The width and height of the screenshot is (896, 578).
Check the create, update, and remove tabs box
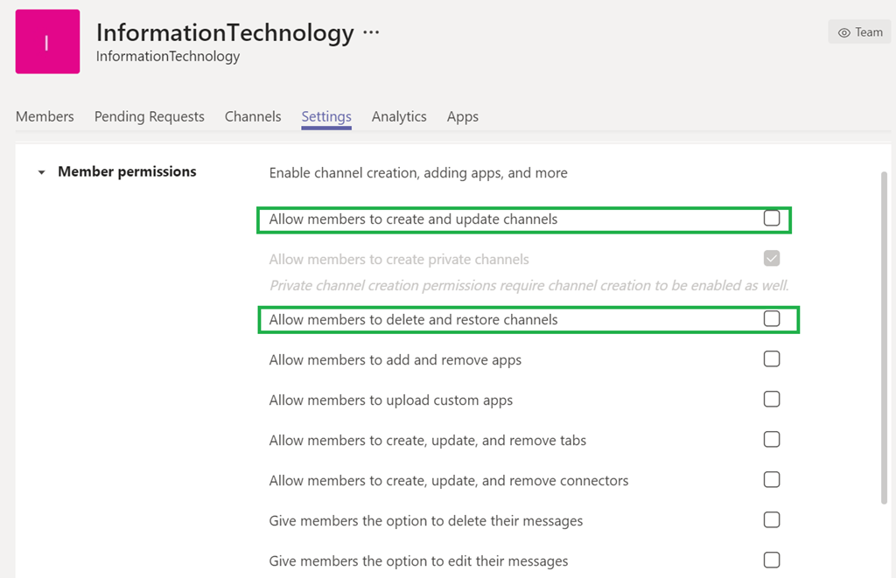click(x=772, y=439)
